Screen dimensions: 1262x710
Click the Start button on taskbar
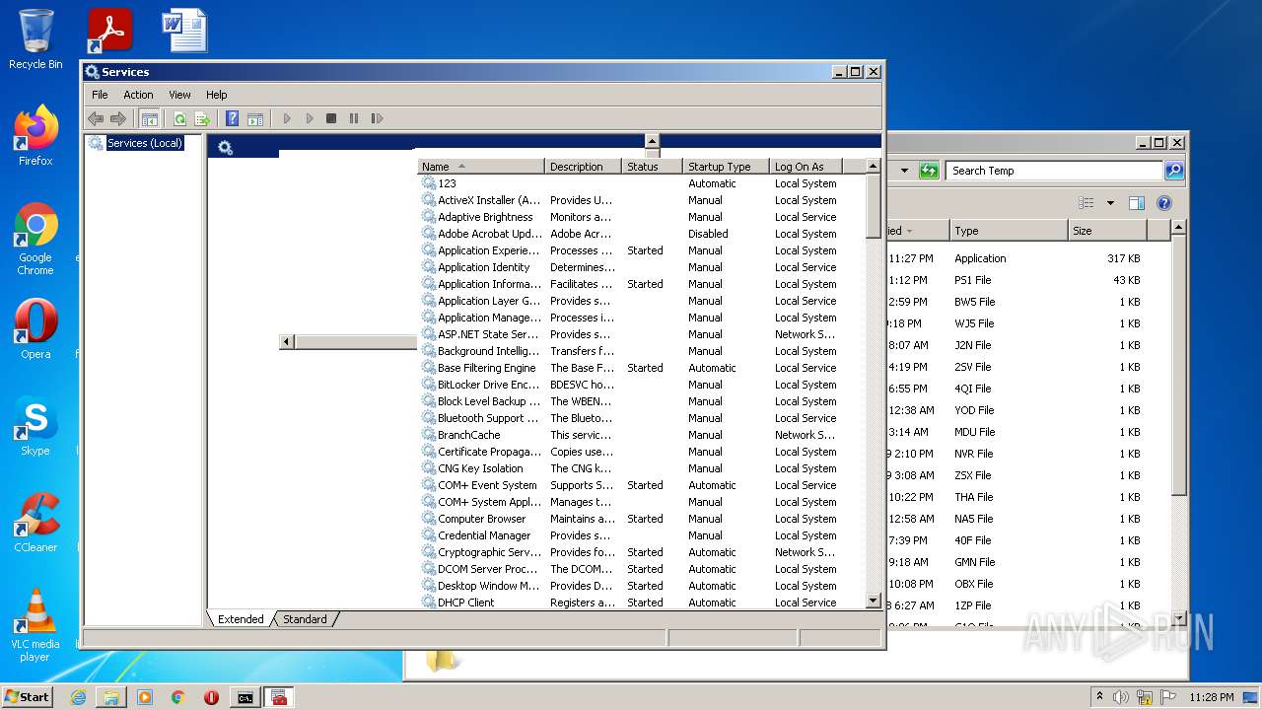(x=28, y=696)
